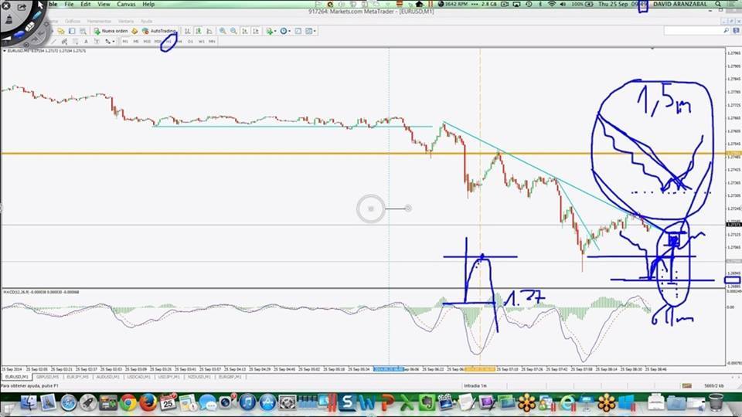Viewport: 742px width, 417px height.
Task: Click the zoom out magnifier icon
Action: click(232, 31)
